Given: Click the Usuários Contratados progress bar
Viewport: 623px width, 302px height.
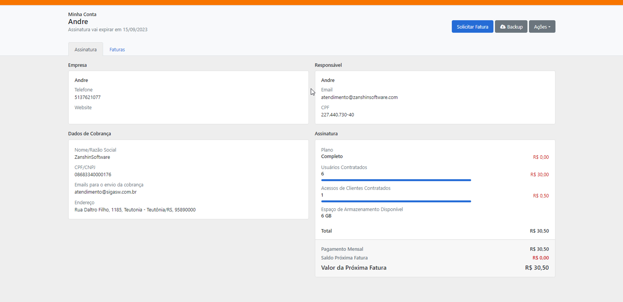Looking at the screenshot, I should coord(396,180).
